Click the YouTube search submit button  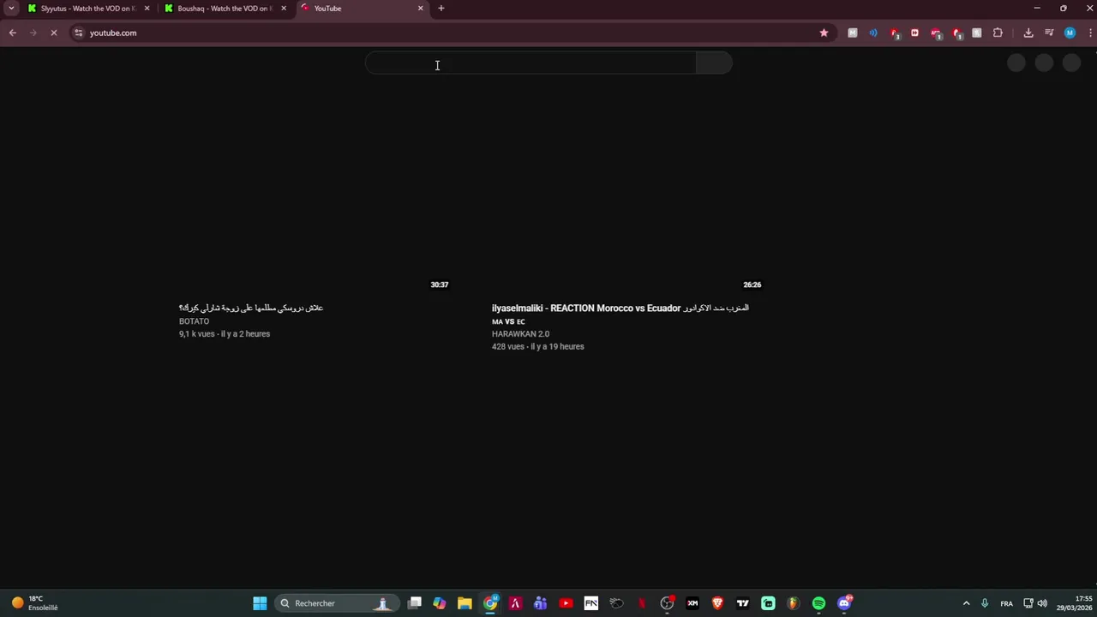click(714, 63)
